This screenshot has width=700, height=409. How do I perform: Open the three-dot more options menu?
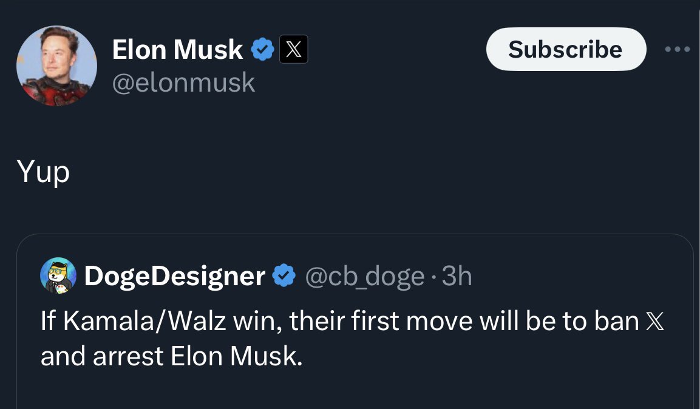[677, 49]
